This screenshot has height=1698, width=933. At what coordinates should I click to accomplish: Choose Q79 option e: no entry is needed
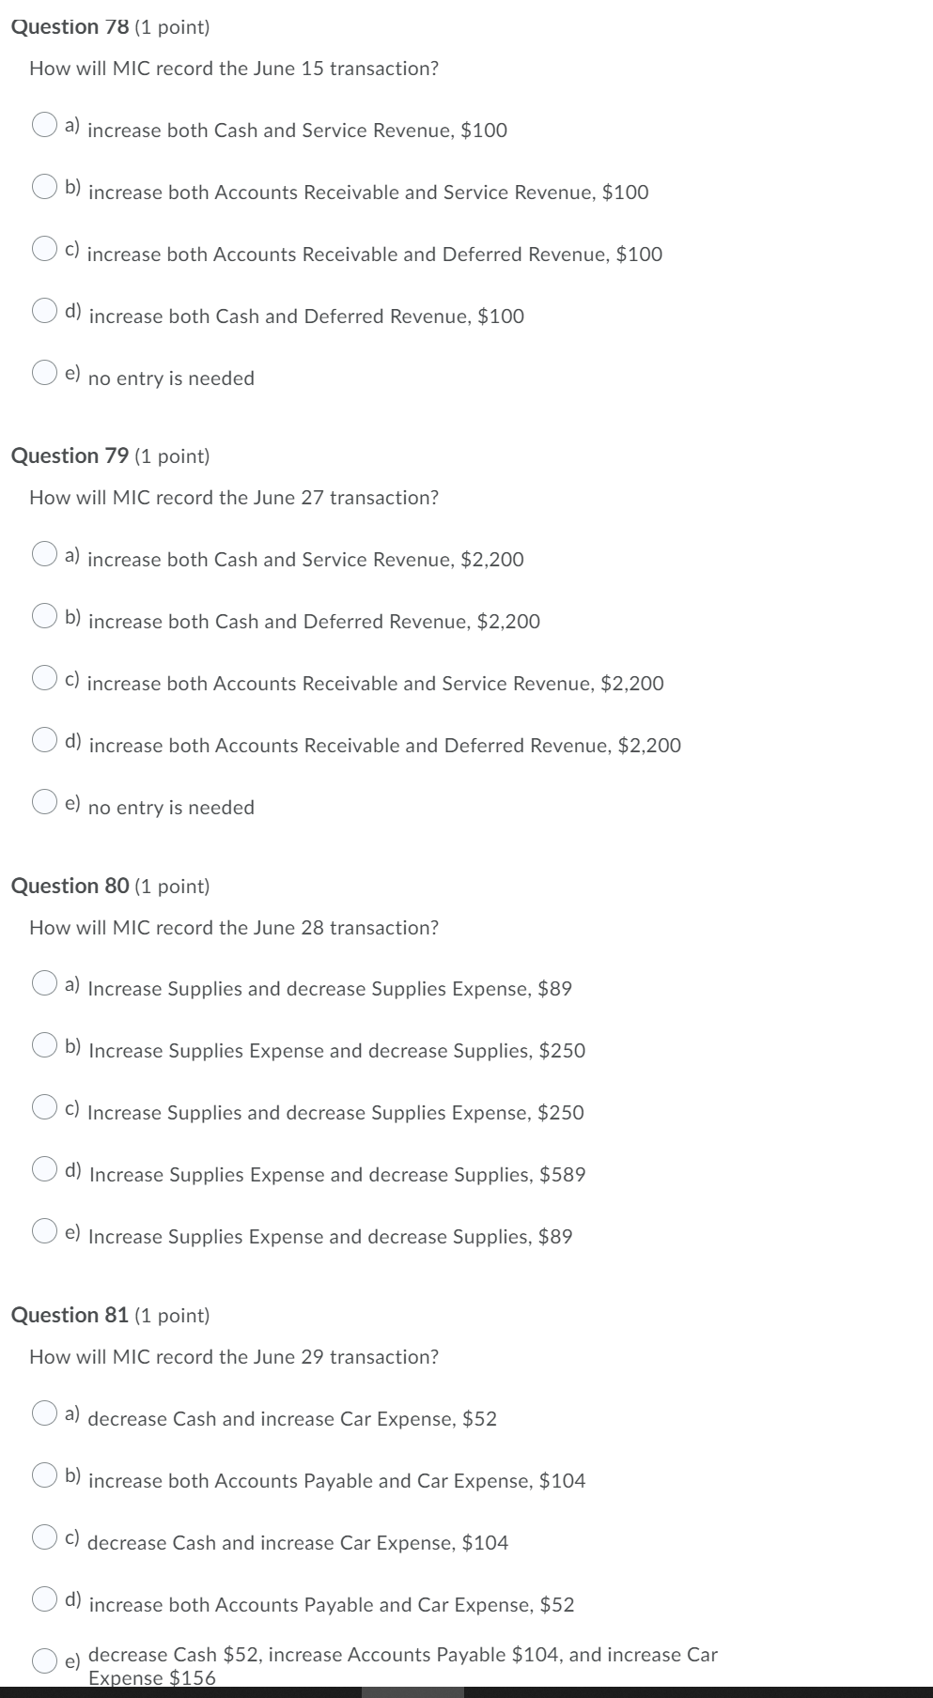45,802
